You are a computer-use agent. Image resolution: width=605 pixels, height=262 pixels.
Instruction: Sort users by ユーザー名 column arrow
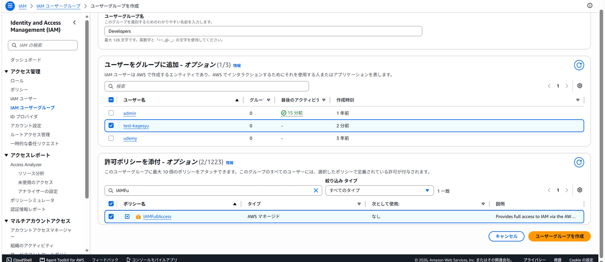pyautogui.click(x=237, y=100)
